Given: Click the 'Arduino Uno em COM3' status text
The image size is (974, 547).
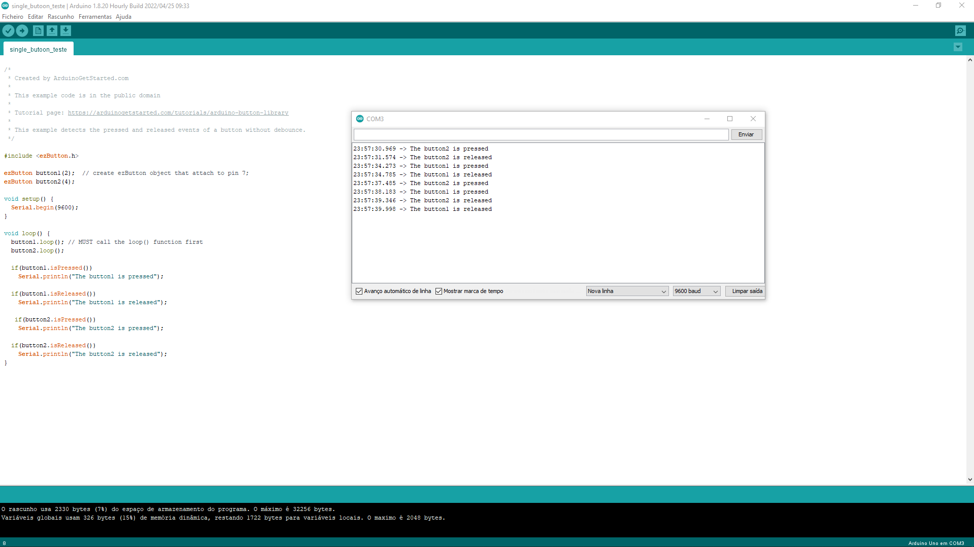Looking at the screenshot, I should [936, 543].
